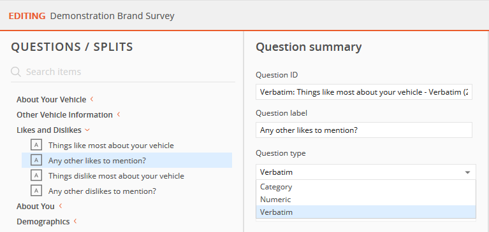This screenshot has height=232, width=489.
Task: Select 'Any other dislikes to mention?' item
Action: click(x=102, y=191)
